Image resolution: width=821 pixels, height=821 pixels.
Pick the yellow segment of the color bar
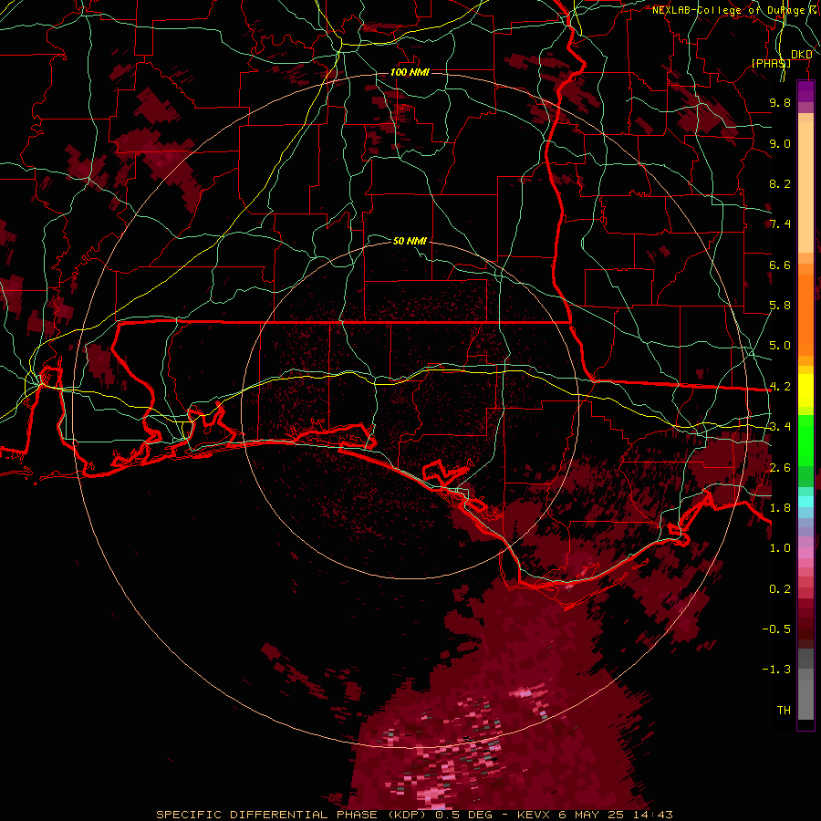(x=805, y=390)
